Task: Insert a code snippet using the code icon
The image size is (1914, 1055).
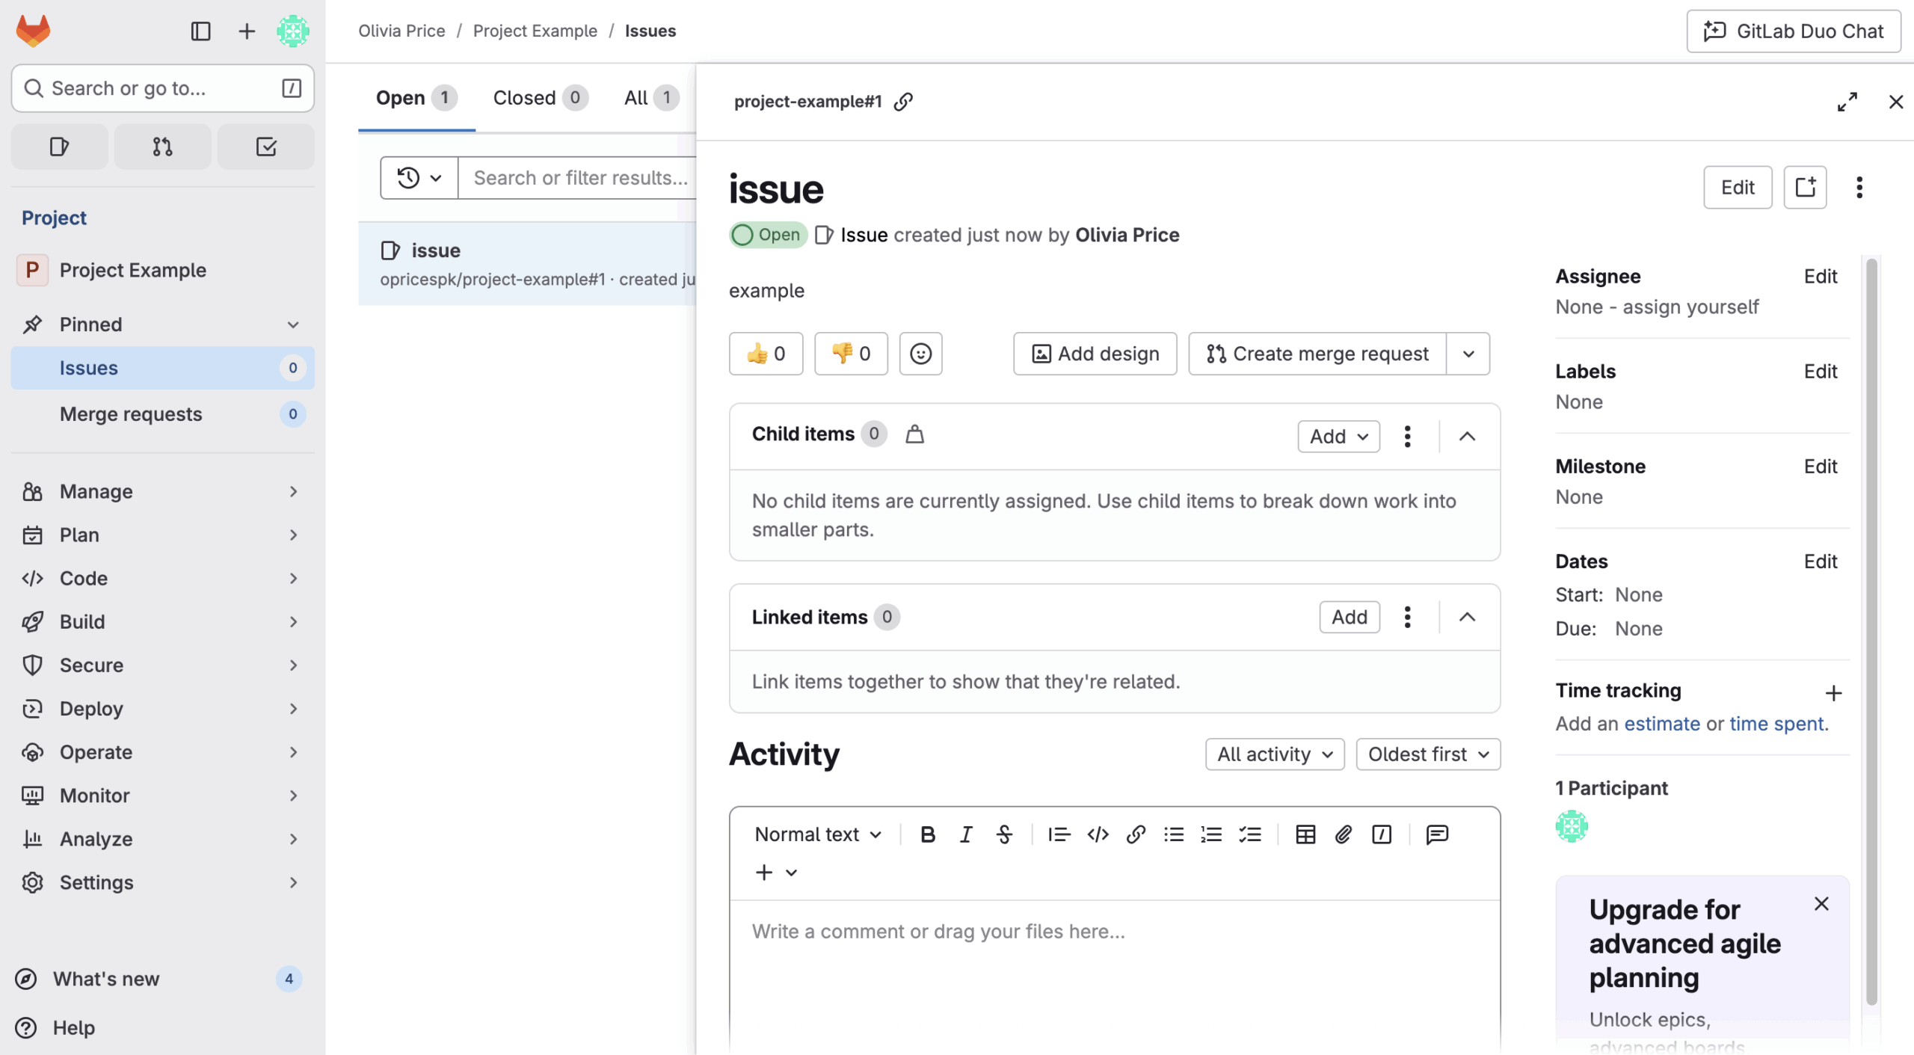Action: (1098, 834)
